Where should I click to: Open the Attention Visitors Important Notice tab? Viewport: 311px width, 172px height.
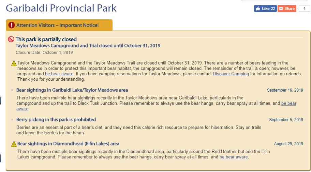(x=59, y=25)
